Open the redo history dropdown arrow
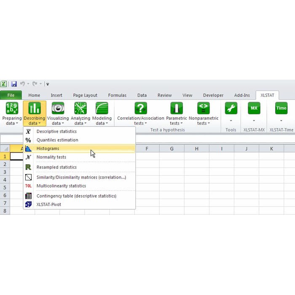This screenshot has height=295, width=295. [40, 84]
